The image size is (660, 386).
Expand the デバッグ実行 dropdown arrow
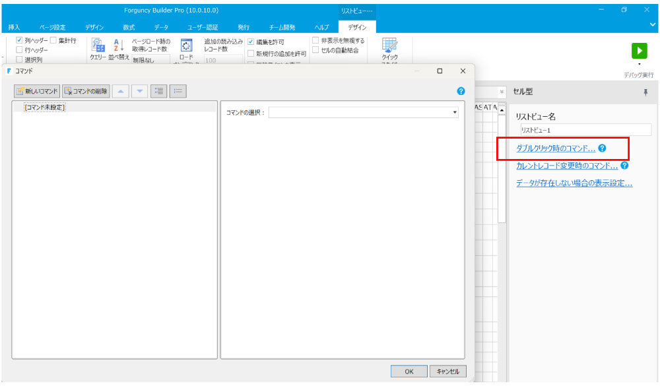pyautogui.click(x=639, y=65)
